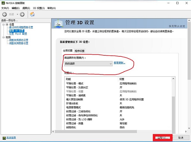Screen dimensions: 191x142
Task: Click the red 应用(A) button
Action: tap(163, 138)
